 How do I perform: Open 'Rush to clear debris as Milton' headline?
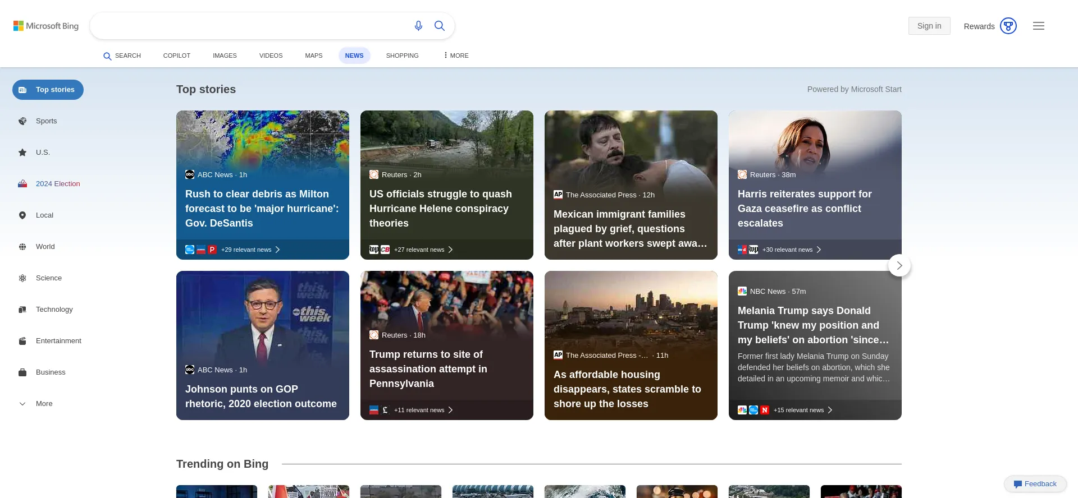(262, 209)
